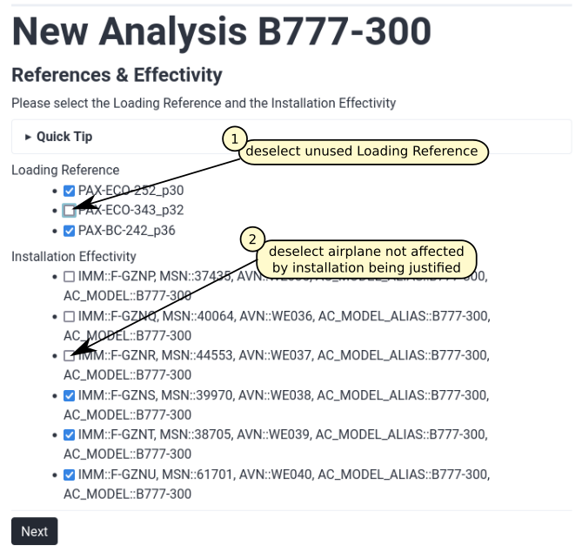Click the Quick Tip disclosure triangle
The height and width of the screenshot is (552, 582).
29,137
